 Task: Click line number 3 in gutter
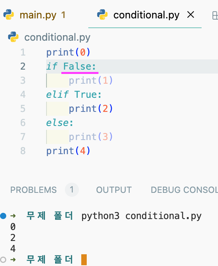click(23, 81)
